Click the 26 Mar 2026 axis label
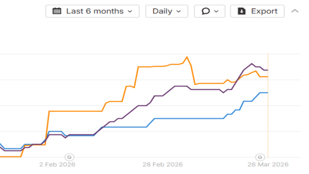The width and height of the screenshot is (309, 174). [x=268, y=164]
